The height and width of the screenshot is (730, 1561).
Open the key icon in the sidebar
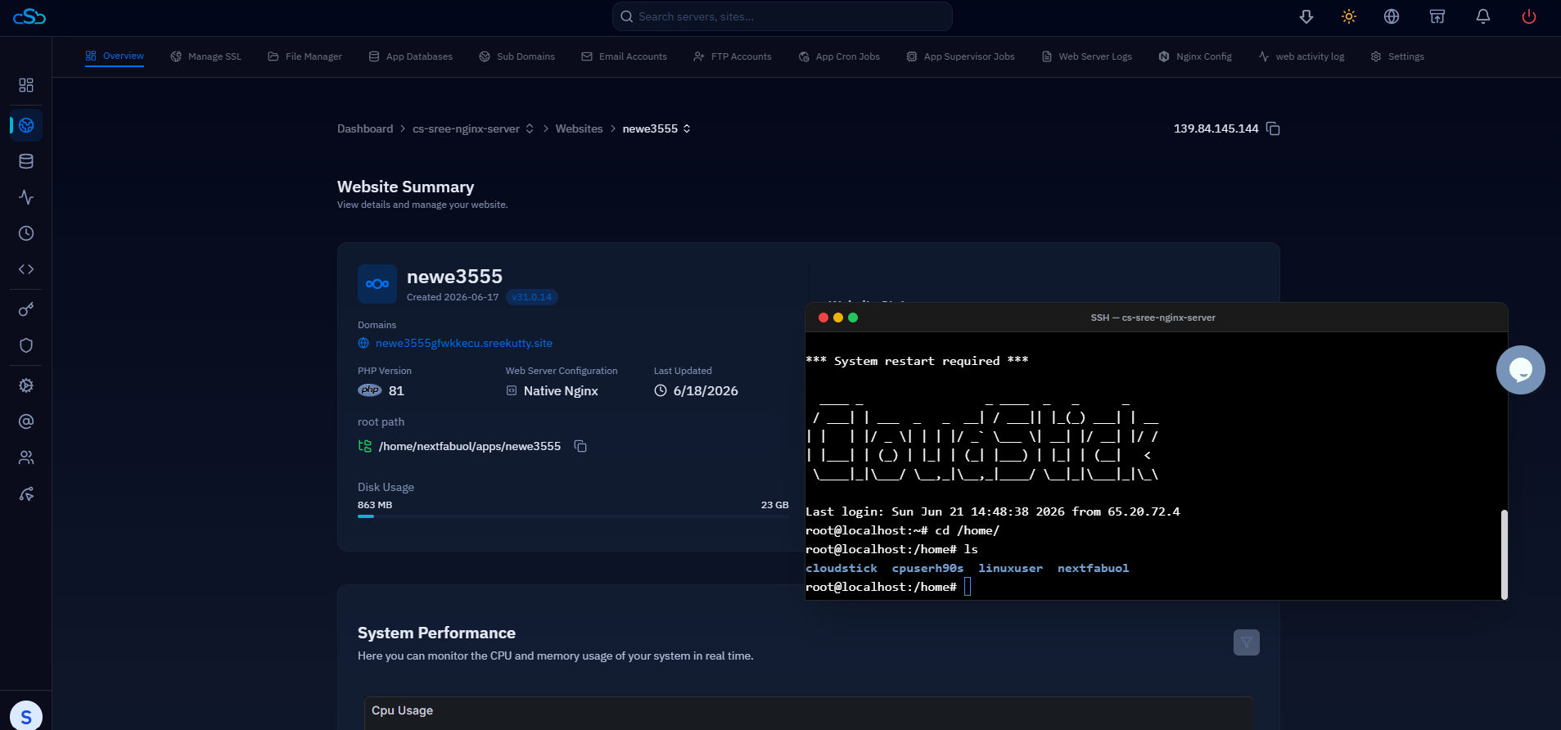pos(26,309)
